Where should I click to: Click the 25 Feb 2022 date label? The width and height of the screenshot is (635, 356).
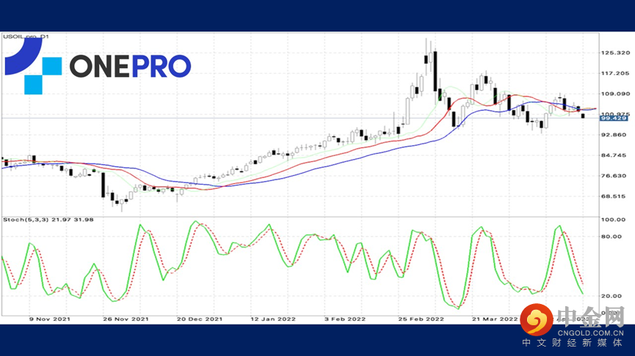[421, 319]
